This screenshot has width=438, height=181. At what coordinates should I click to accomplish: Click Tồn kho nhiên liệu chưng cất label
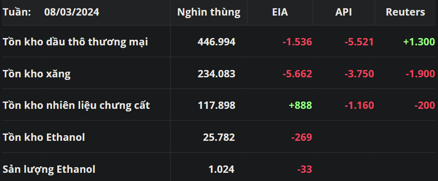tap(76, 105)
